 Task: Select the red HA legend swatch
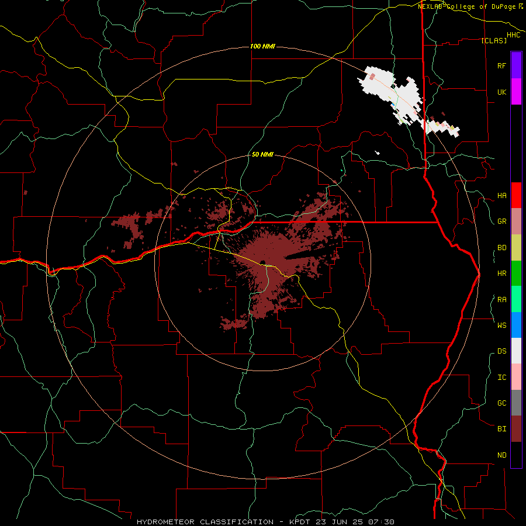pos(516,195)
